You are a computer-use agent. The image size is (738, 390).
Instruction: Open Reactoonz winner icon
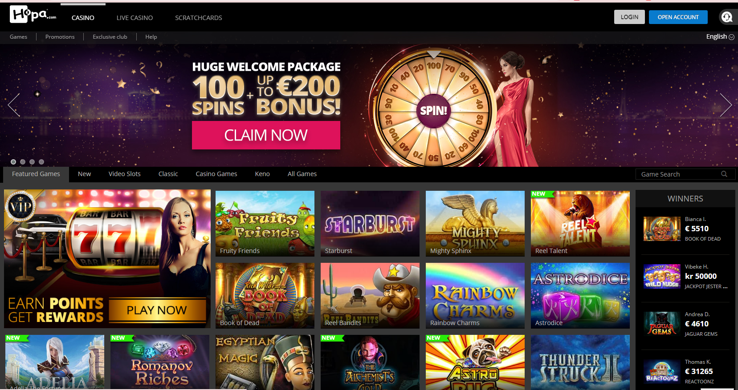tap(662, 371)
